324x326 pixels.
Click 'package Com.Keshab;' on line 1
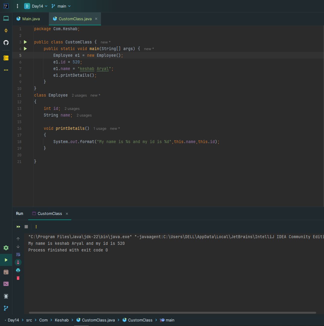coord(57,29)
